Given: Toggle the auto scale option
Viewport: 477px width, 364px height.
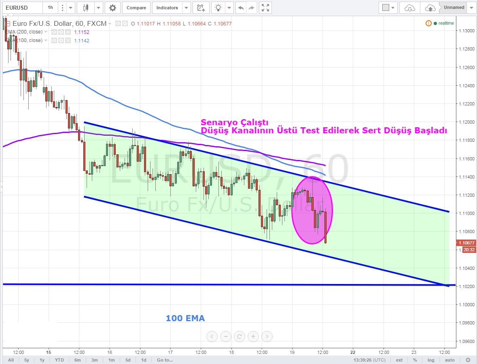Looking at the screenshot, I should click(x=449, y=360).
